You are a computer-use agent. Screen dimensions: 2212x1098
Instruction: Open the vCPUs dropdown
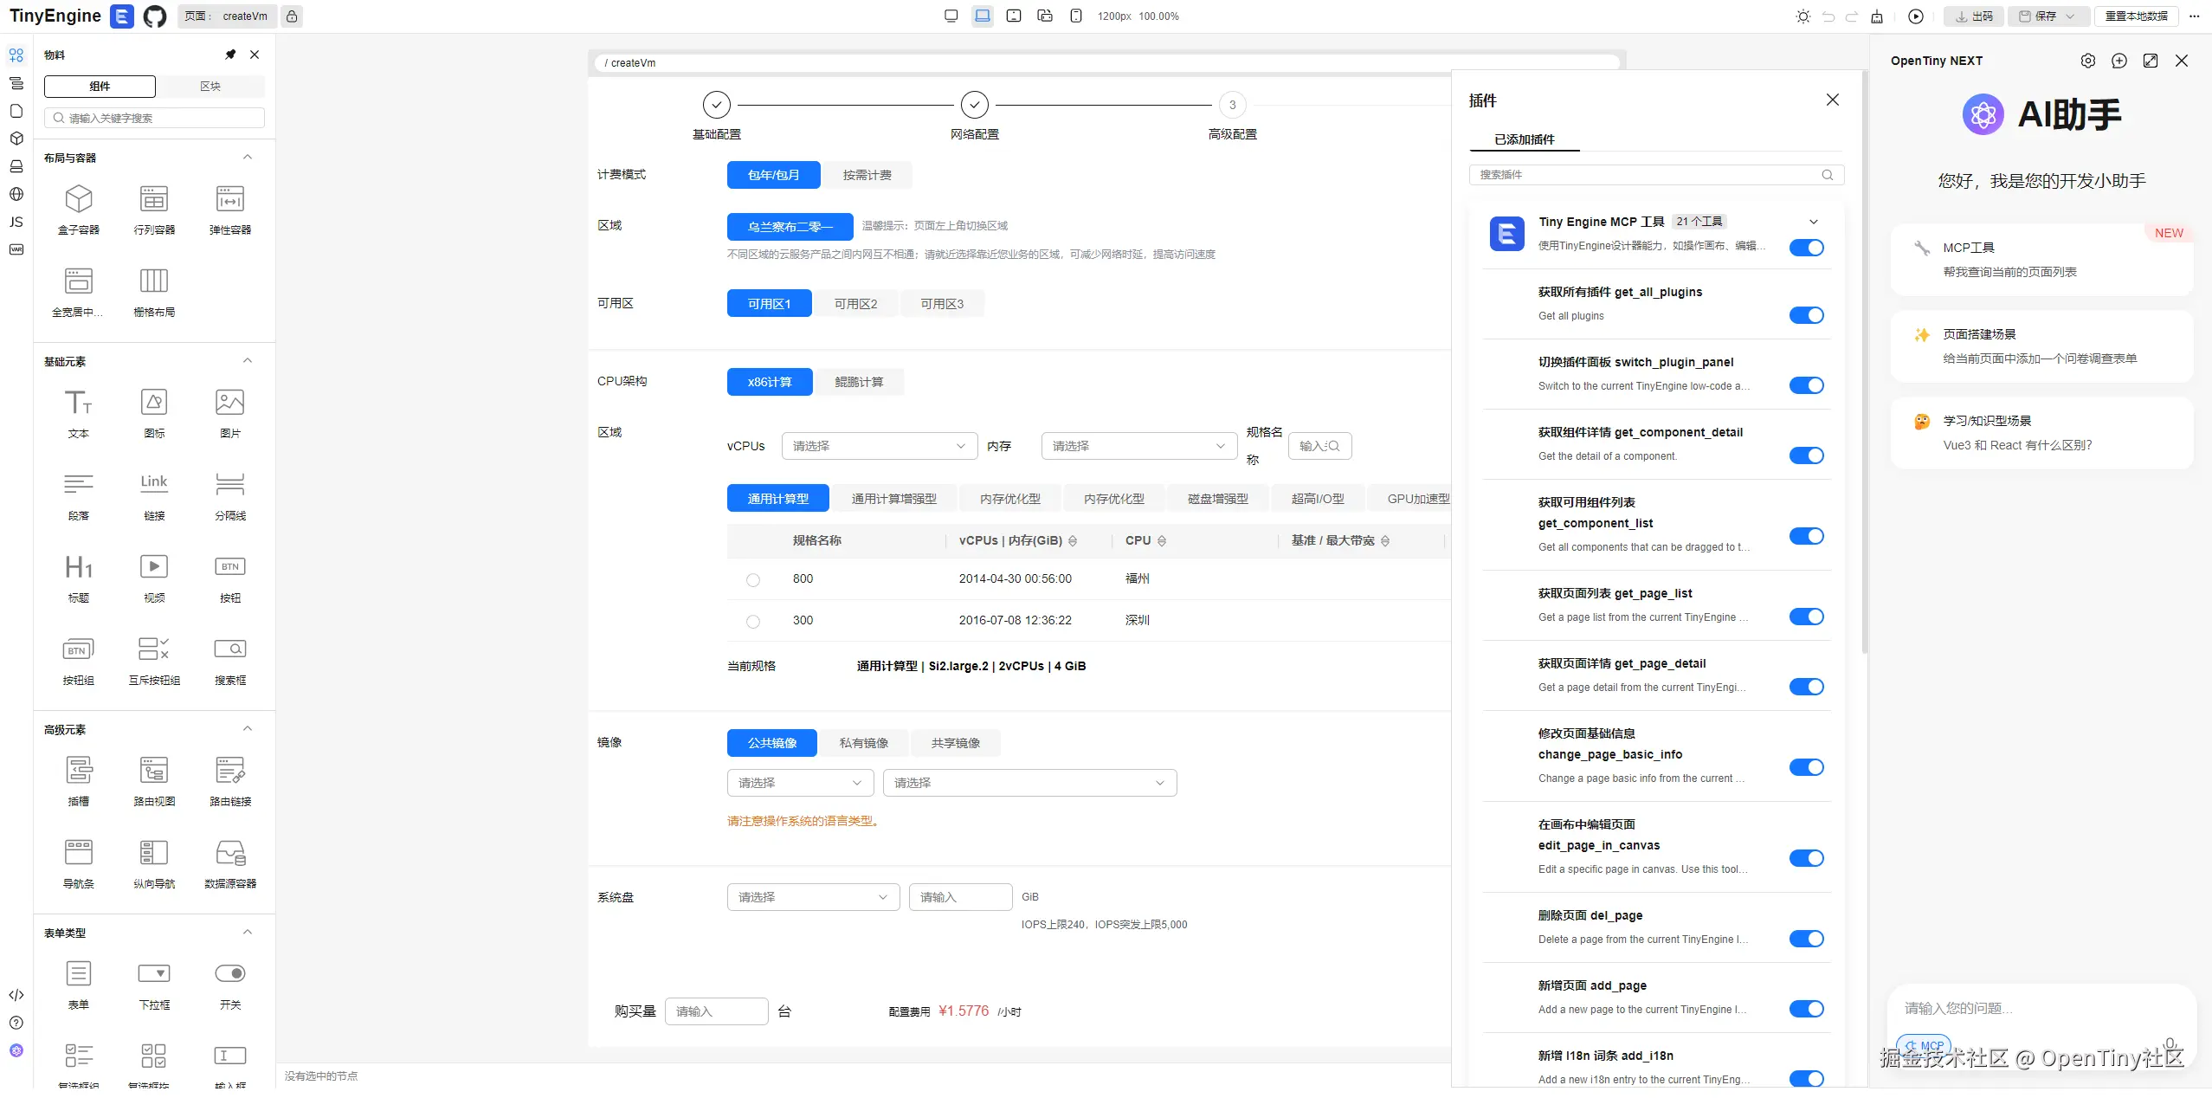tap(879, 446)
